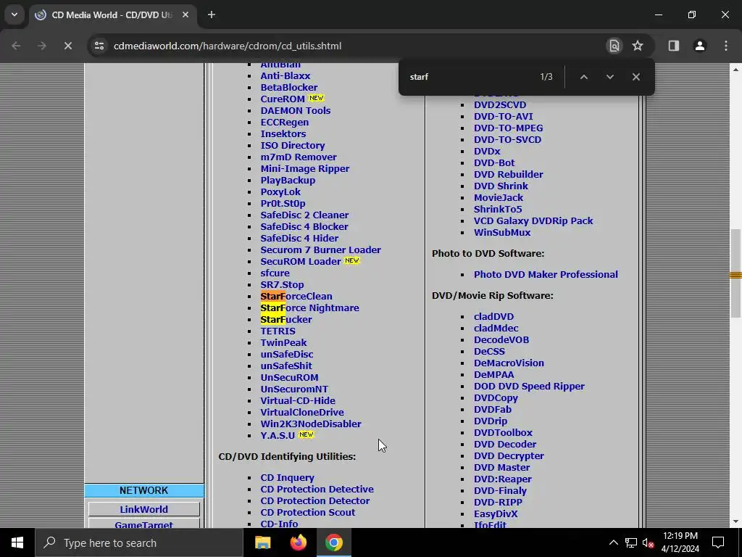Open the Y.A.S.U link
The width and height of the screenshot is (742, 557).
pos(278,436)
